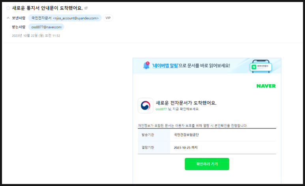Select green username oss8877 in message

161,109
